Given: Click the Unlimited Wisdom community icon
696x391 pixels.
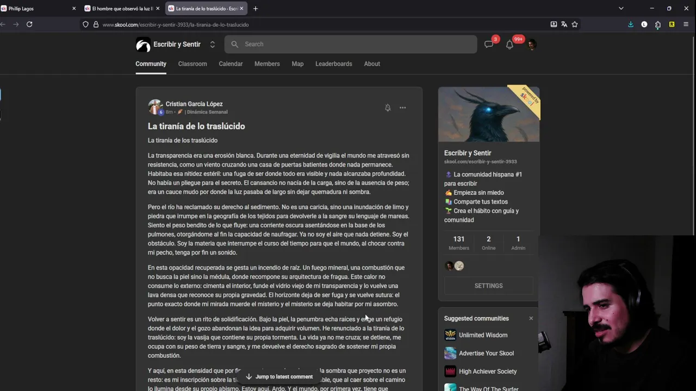Looking at the screenshot, I should point(450,335).
